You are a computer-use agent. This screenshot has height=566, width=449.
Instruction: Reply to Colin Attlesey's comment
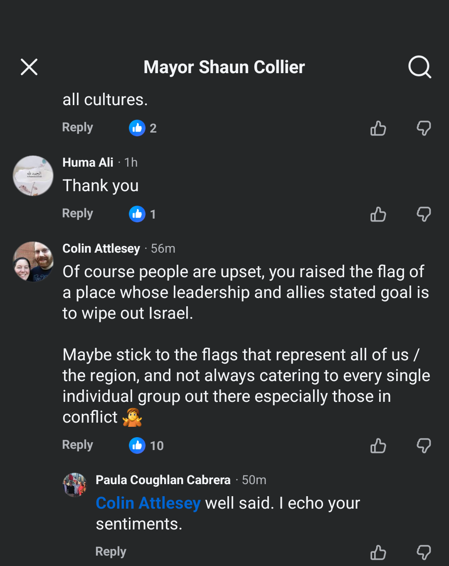click(x=77, y=445)
